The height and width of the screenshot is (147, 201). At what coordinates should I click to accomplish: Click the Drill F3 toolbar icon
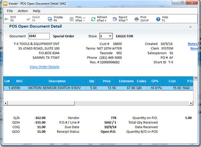point(6,19)
